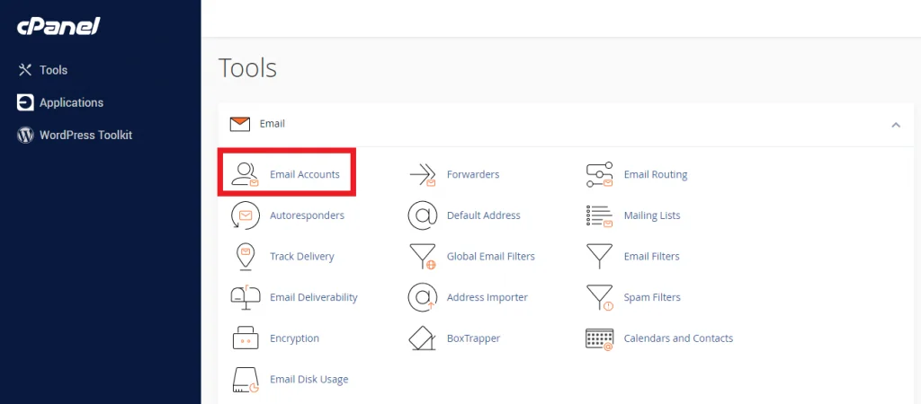This screenshot has width=921, height=404.
Task: Click the Encryption lock box icon
Action: point(245,338)
